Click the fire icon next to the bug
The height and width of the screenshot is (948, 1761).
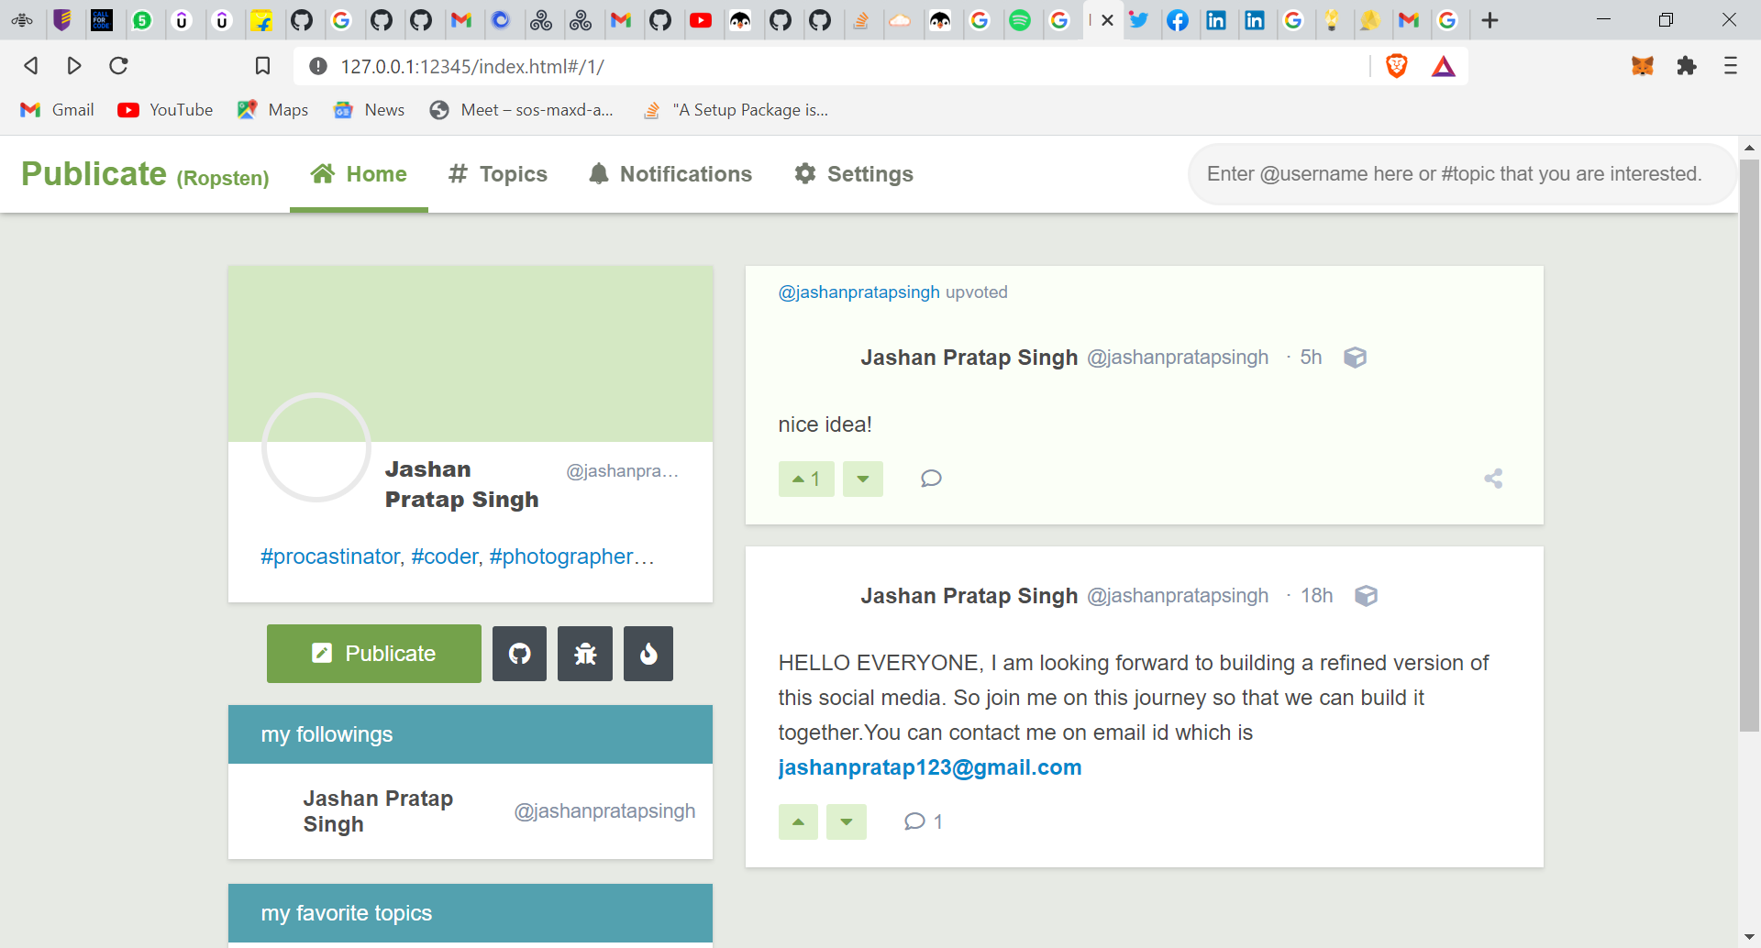point(648,653)
